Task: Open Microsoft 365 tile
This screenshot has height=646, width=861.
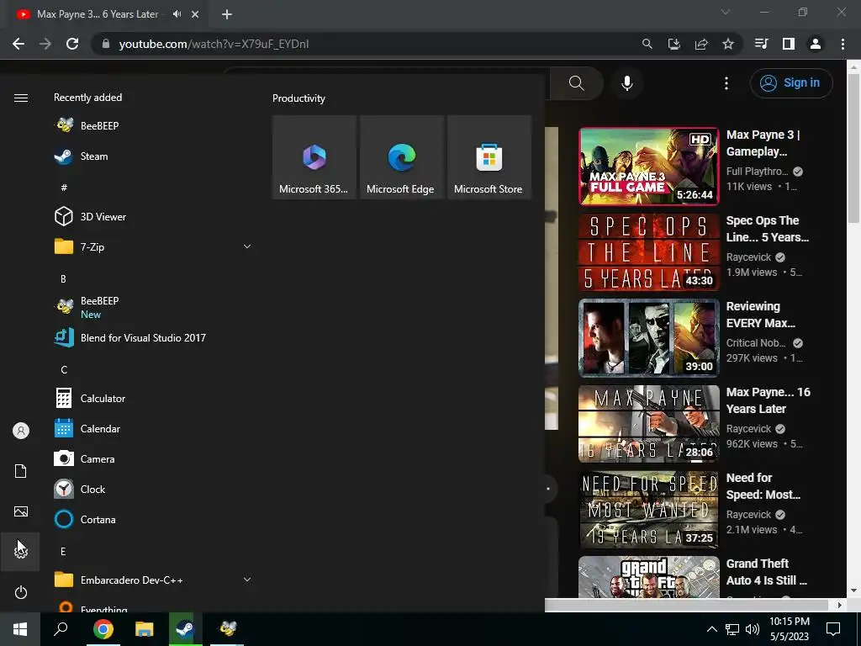Action: [314, 157]
